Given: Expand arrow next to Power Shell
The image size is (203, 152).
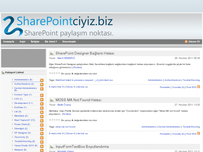Looking at the screenshot, I should (13, 124).
